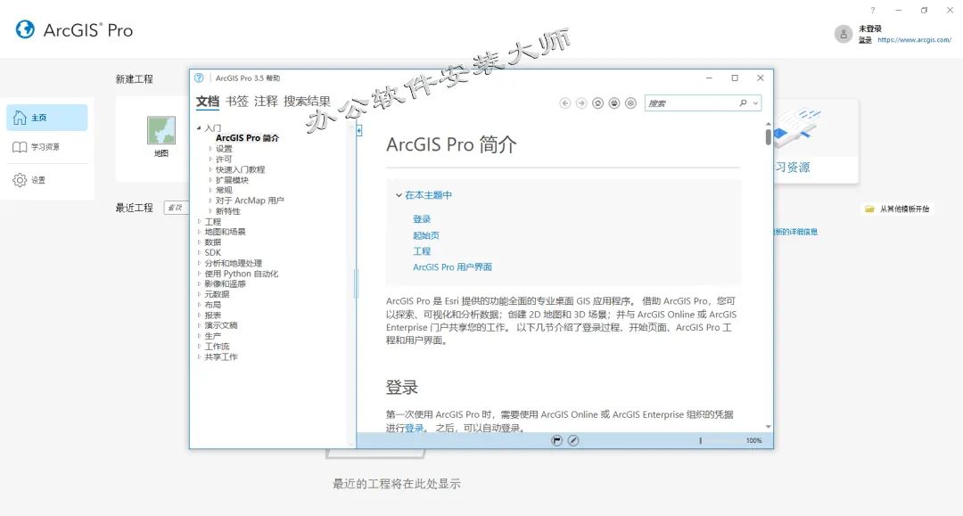Expand the 快速入门教程 tree node arrow
The image size is (963, 516).
pos(210,169)
